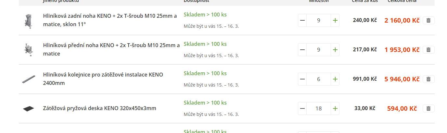Viewport: 447px width, 133px height.
Task: Decrease quantity of Zátěžová pryžová deska
Action: coord(302,108)
